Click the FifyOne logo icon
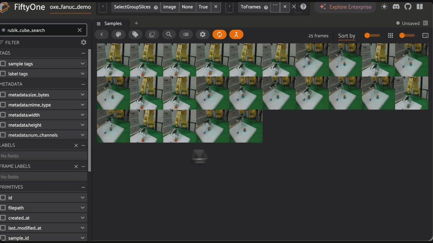 coord(4,7)
